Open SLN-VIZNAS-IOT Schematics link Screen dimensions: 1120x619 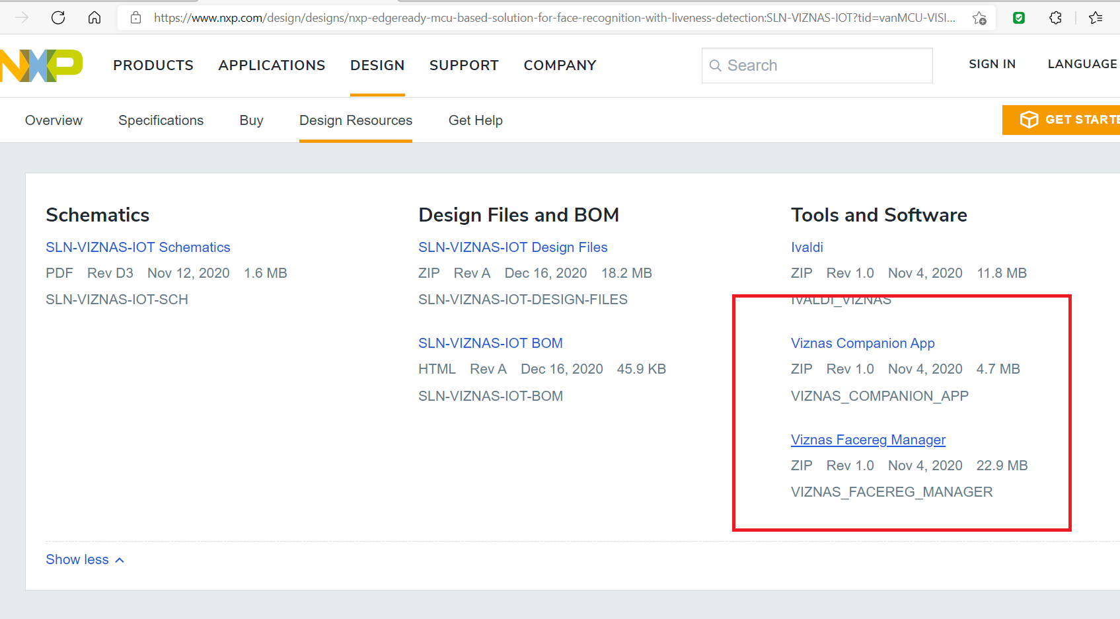(138, 247)
